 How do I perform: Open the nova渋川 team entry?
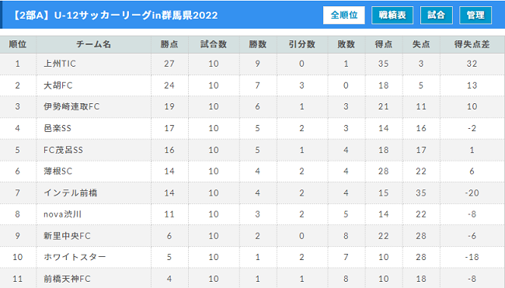[62, 214]
